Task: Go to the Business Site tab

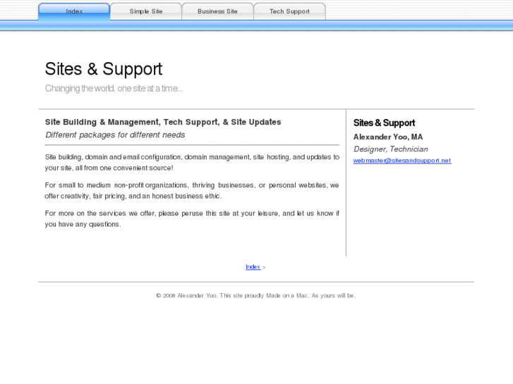Action: point(217,11)
